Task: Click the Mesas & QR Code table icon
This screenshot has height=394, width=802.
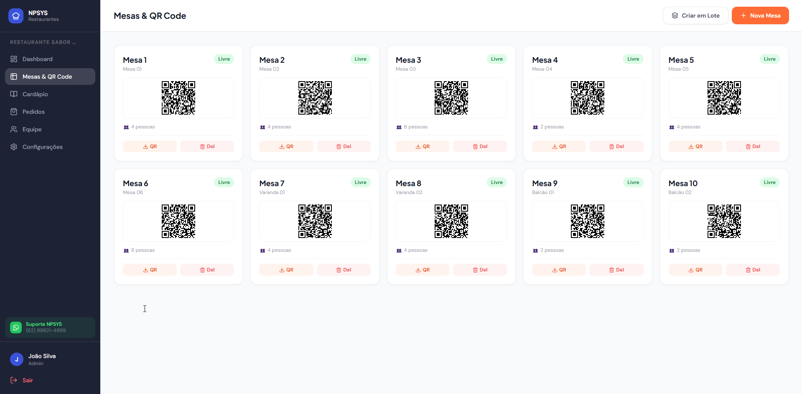Action: point(14,77)
